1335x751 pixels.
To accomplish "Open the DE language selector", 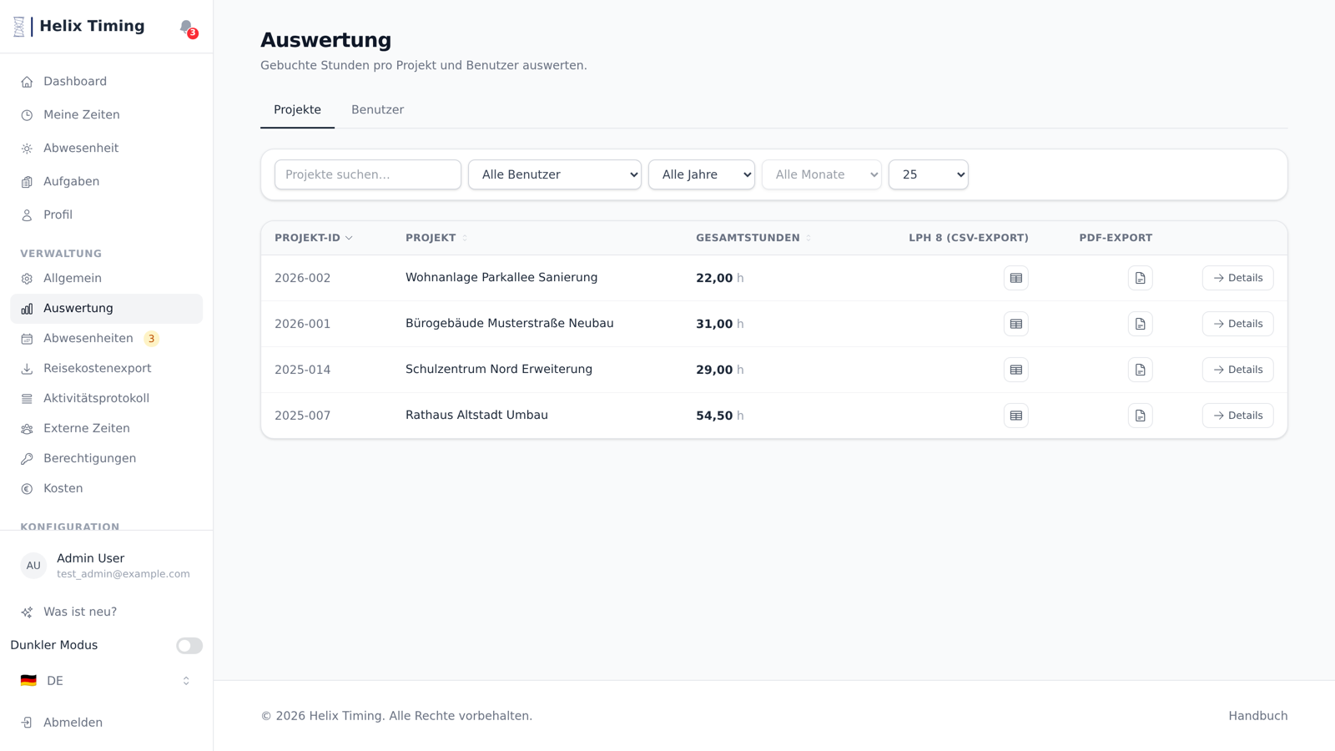I will (x=106, y=681).
